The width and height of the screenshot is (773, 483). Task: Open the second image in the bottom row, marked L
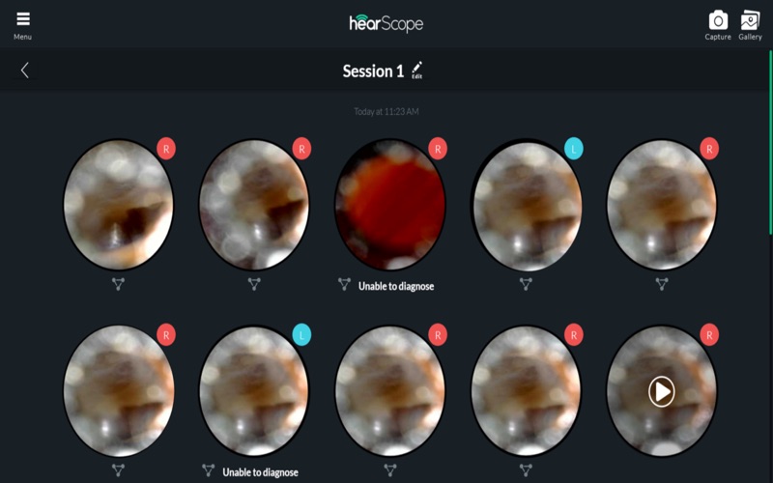pos(254,391)
